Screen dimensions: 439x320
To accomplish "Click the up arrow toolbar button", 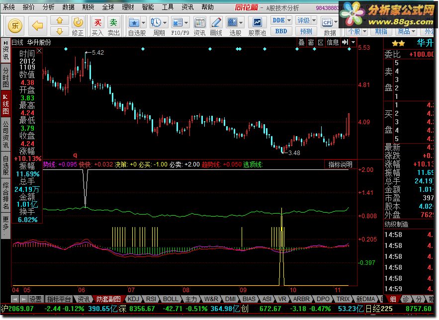I will point(60,20).
